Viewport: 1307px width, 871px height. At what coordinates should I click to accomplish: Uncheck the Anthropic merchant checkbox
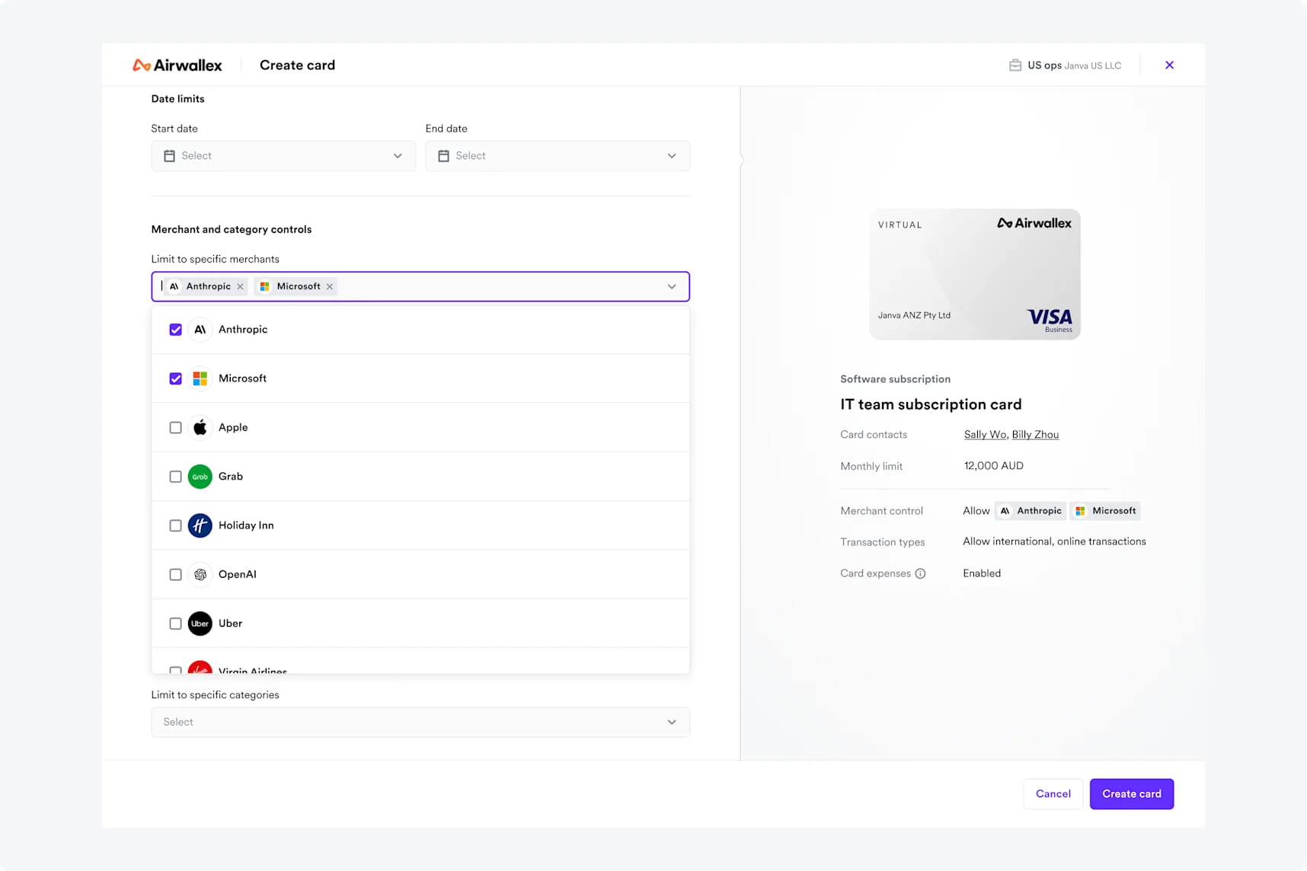pos(175,330)
